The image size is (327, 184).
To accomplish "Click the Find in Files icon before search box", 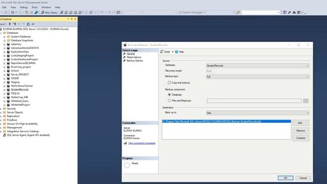I will pyautogui.click(x=239, y=12).
